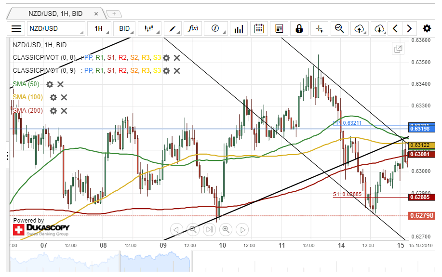Screen dimensions: 442x277
Task: Open the calendar date picker icon
Action: click(x=259, y=28)
